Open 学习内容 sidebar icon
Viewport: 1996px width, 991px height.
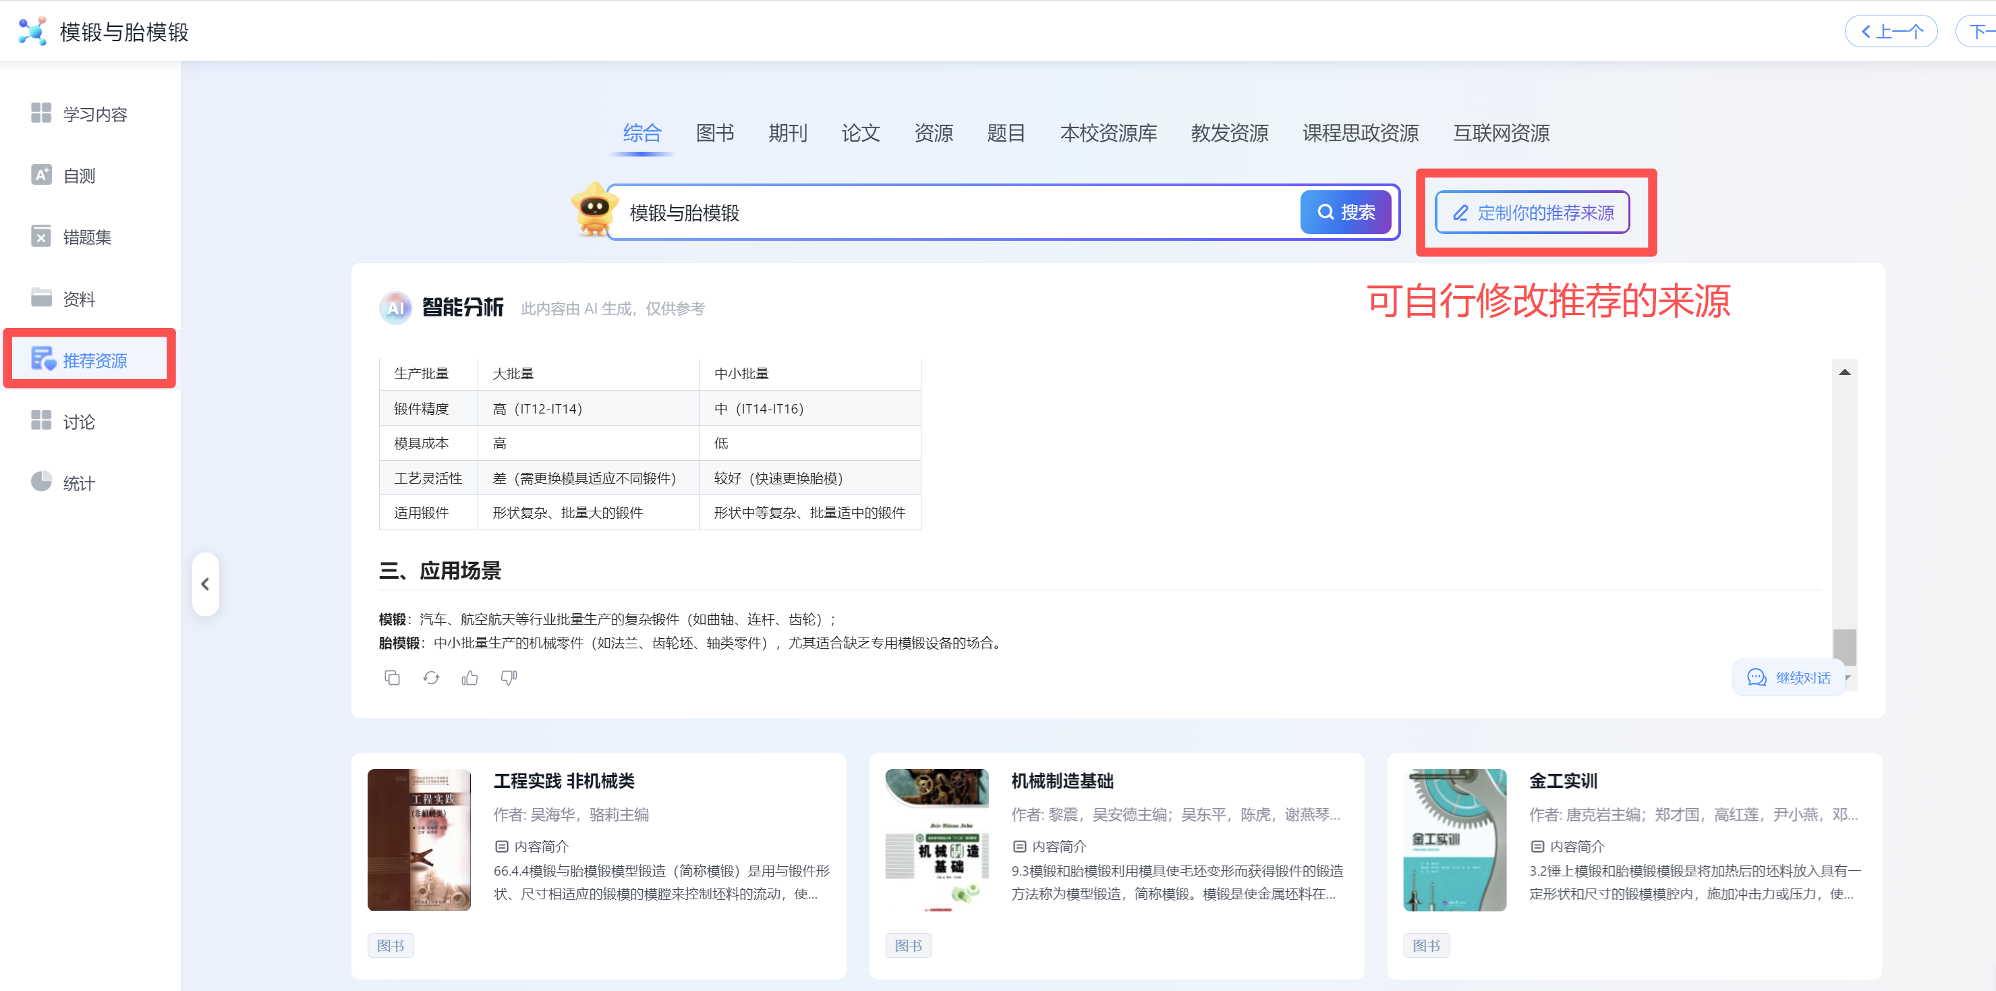[x=41, y=113]
